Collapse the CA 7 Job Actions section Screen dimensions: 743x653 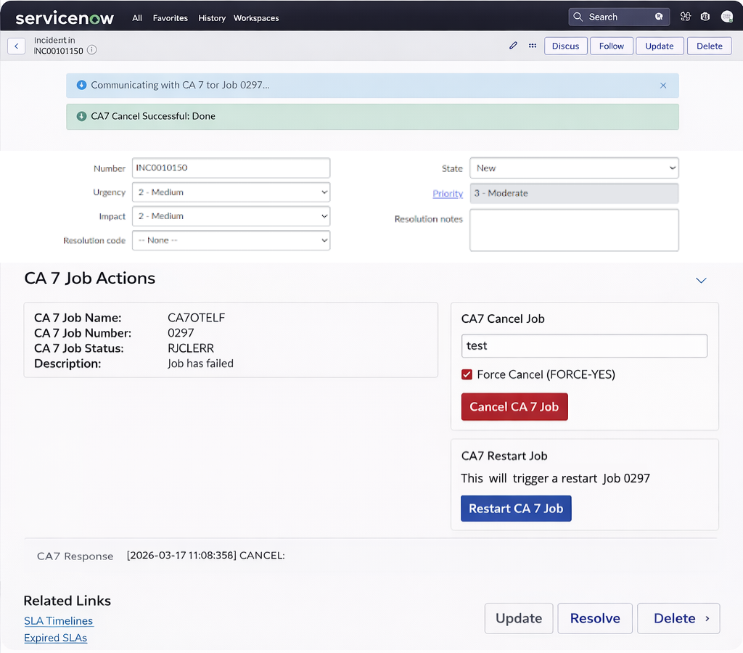[701, 280]
